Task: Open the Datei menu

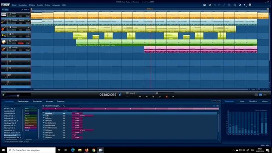Action: click(14, 5)
